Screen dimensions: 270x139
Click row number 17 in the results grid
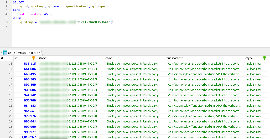[11, 85]
